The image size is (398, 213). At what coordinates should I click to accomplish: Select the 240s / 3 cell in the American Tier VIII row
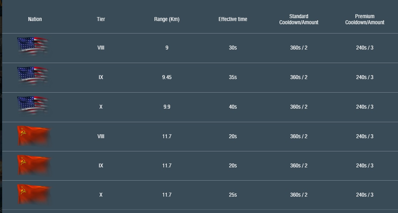click(364, 48)
